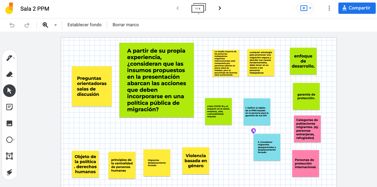The height and width of the screenshot is (187, 377).
Task: Select the Eraser tool
Action: 9,74
